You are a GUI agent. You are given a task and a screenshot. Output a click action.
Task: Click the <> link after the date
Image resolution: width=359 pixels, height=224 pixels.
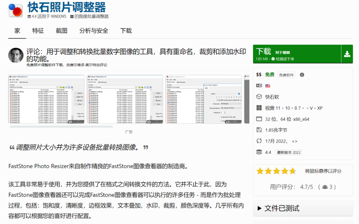coord(295,141)
